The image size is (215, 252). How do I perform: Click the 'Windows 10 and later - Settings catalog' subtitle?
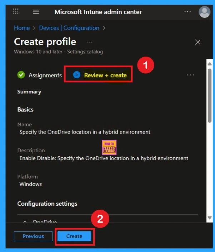click(x=58, y=52)
